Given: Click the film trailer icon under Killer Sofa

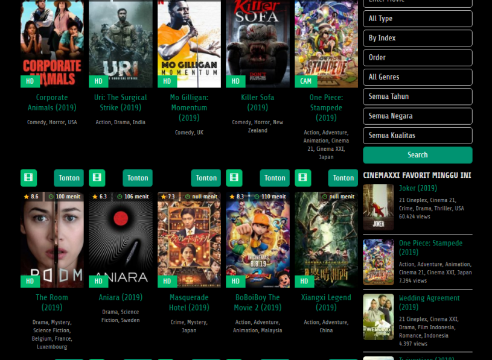Looking at the screenshot, I should [x=234, y=178].
